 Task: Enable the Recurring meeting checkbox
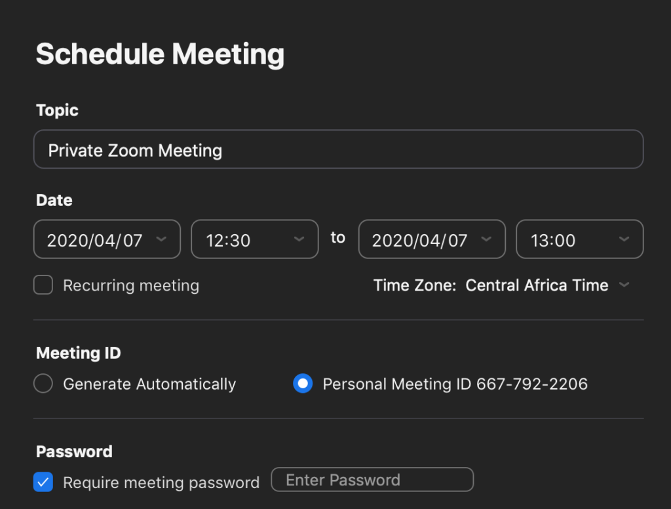click(43, 285)
